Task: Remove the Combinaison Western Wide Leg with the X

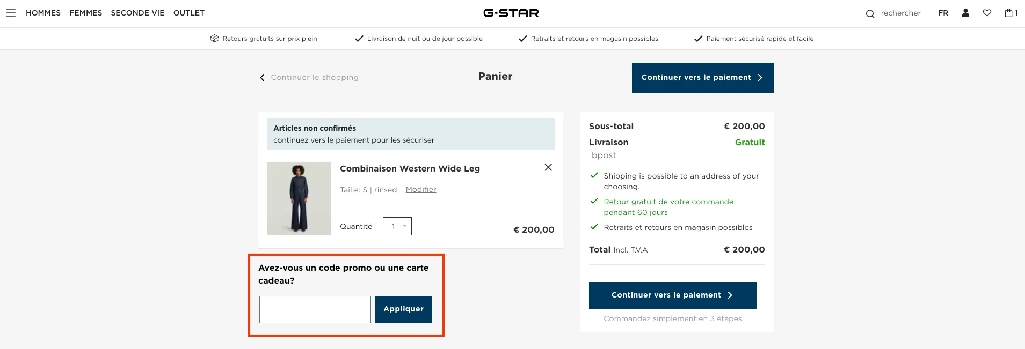Action: pyautogui.click(x=548, y=167)
